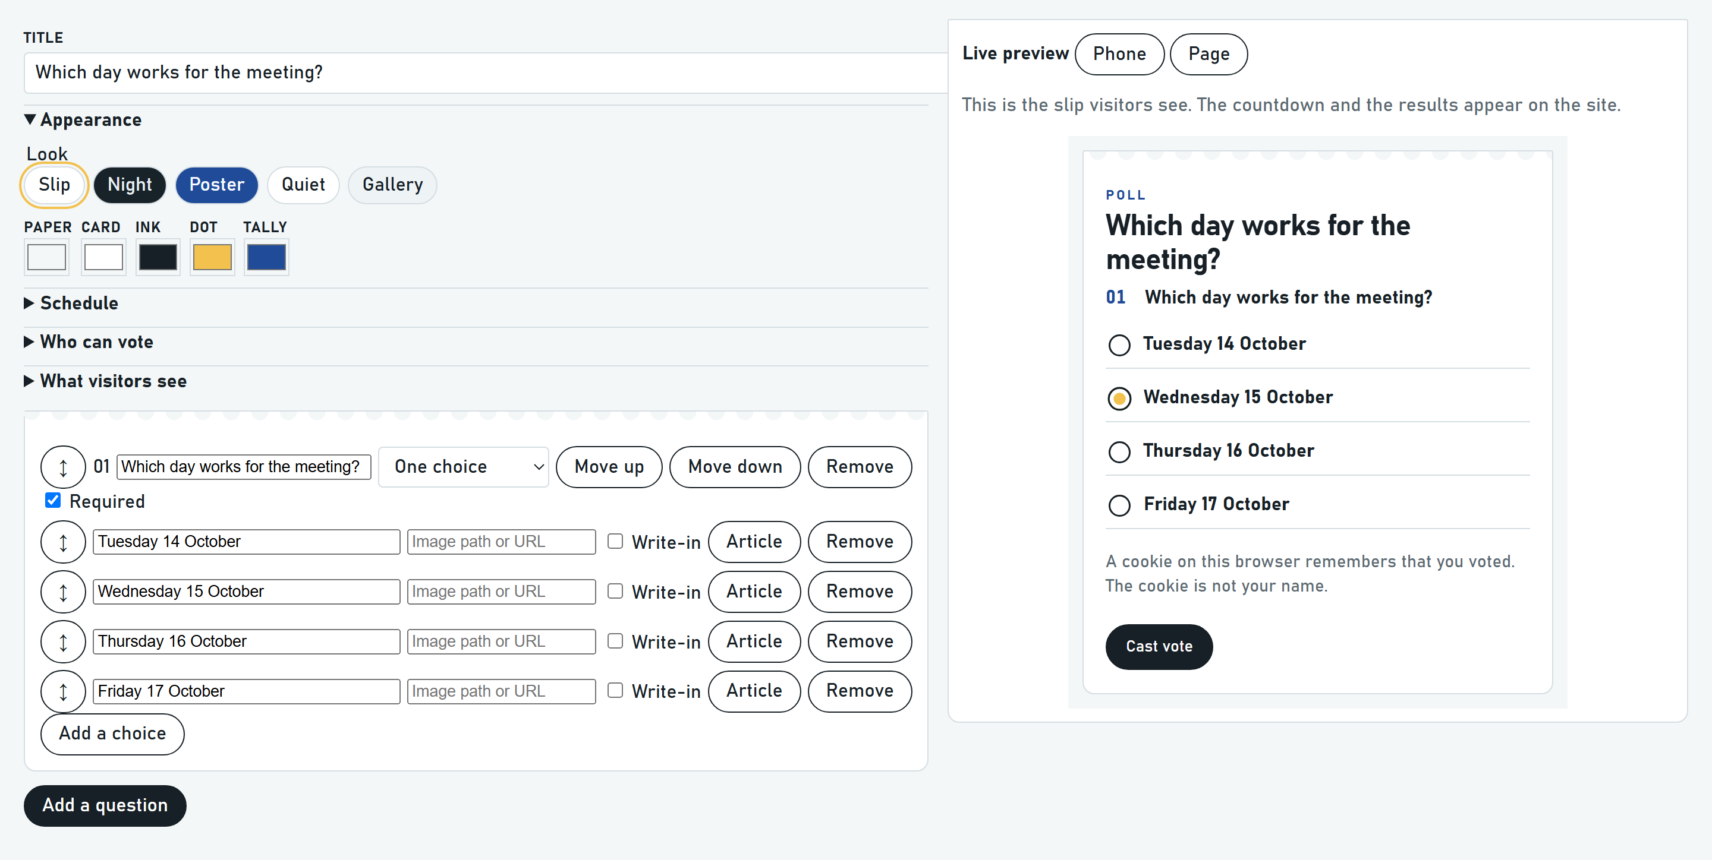Click Move up for question 01
Viewport: 1712px width, 860px height.
point(609,467)
